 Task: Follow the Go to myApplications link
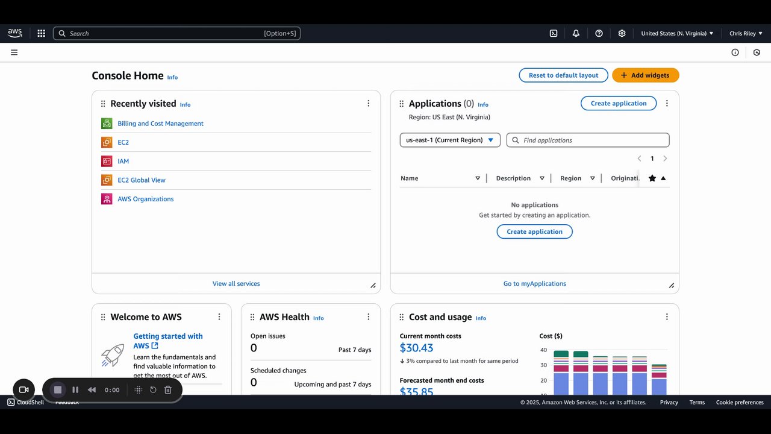535,284
